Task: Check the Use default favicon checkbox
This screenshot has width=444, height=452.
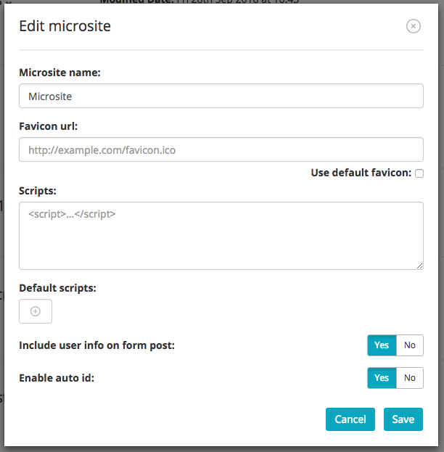Action: point(419,173)
